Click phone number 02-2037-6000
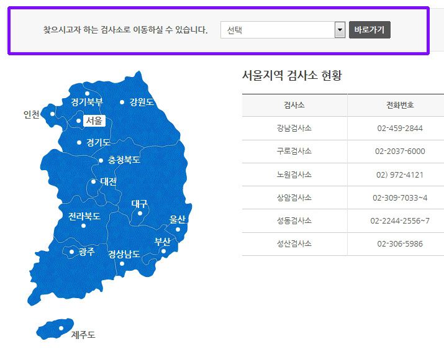444x354 pixels. tap(400, 152)
